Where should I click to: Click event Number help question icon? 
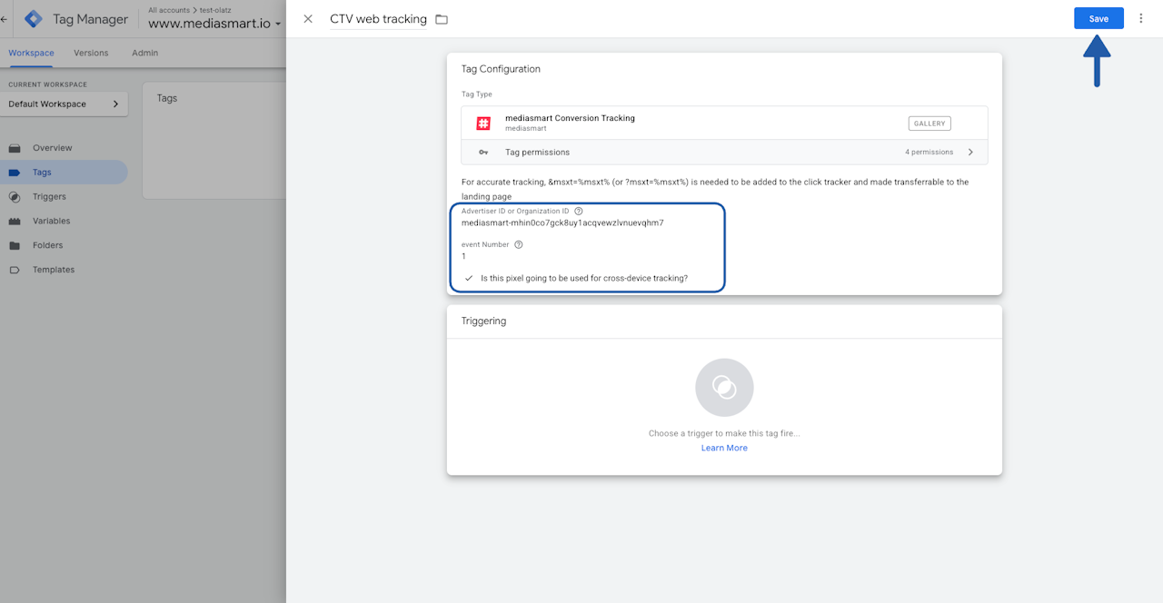tap(519, 244)
